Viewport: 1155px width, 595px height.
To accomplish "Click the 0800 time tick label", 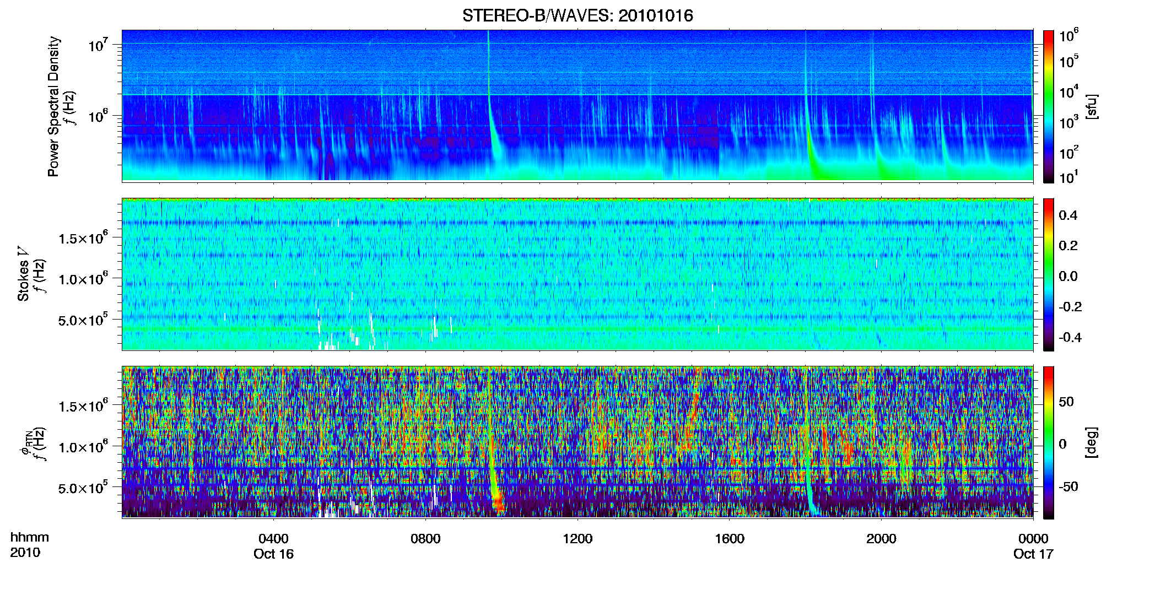I will [425, 539].
